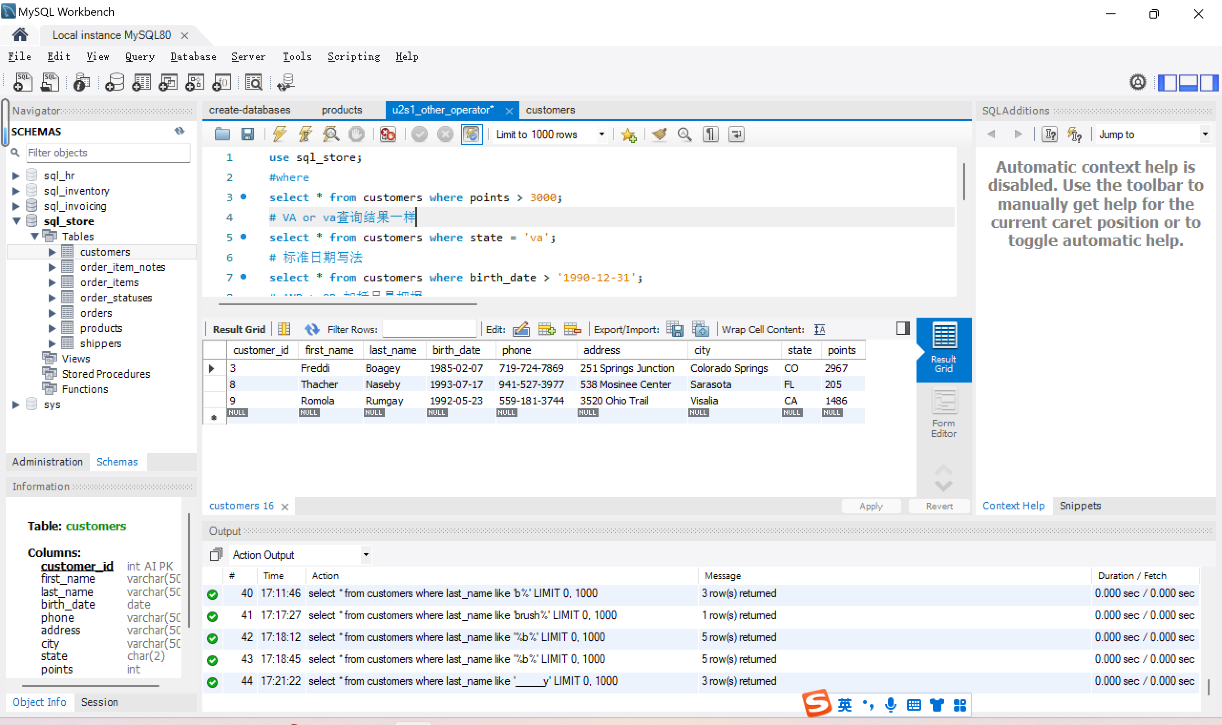Click the Execute query lightning bolt icon
The width and height of the screenshot is (1222, 725).
(x=280, y=135)
